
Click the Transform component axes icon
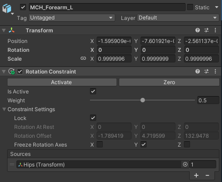click(12, 30)
